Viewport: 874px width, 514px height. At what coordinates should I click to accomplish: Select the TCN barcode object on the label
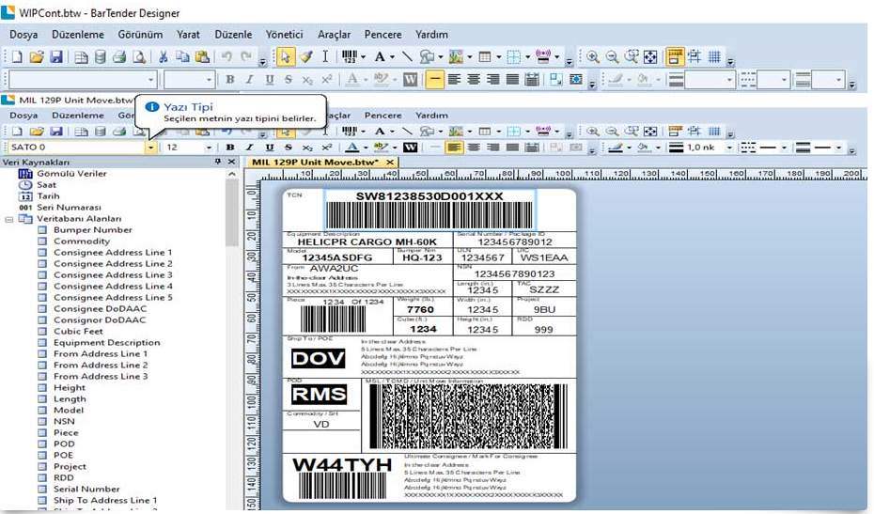pyautogui.click(x=429, y=210)
